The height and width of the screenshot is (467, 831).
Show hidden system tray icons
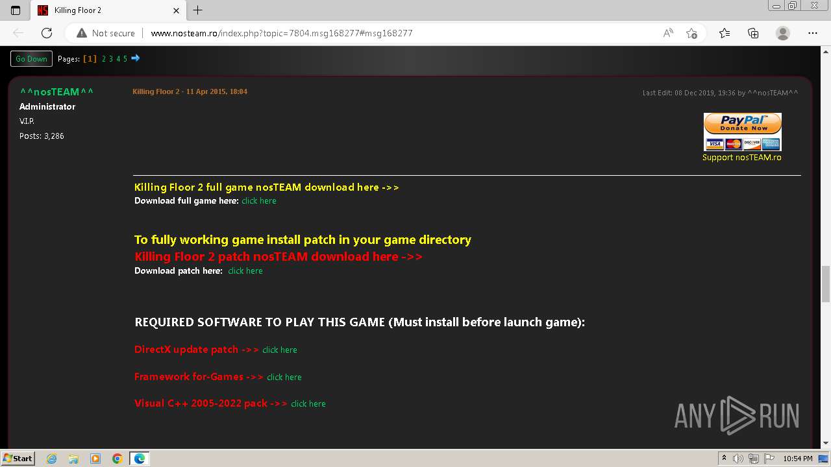point(724,459)
